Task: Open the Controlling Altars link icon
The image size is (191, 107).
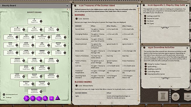Action: tap(145, 71)
